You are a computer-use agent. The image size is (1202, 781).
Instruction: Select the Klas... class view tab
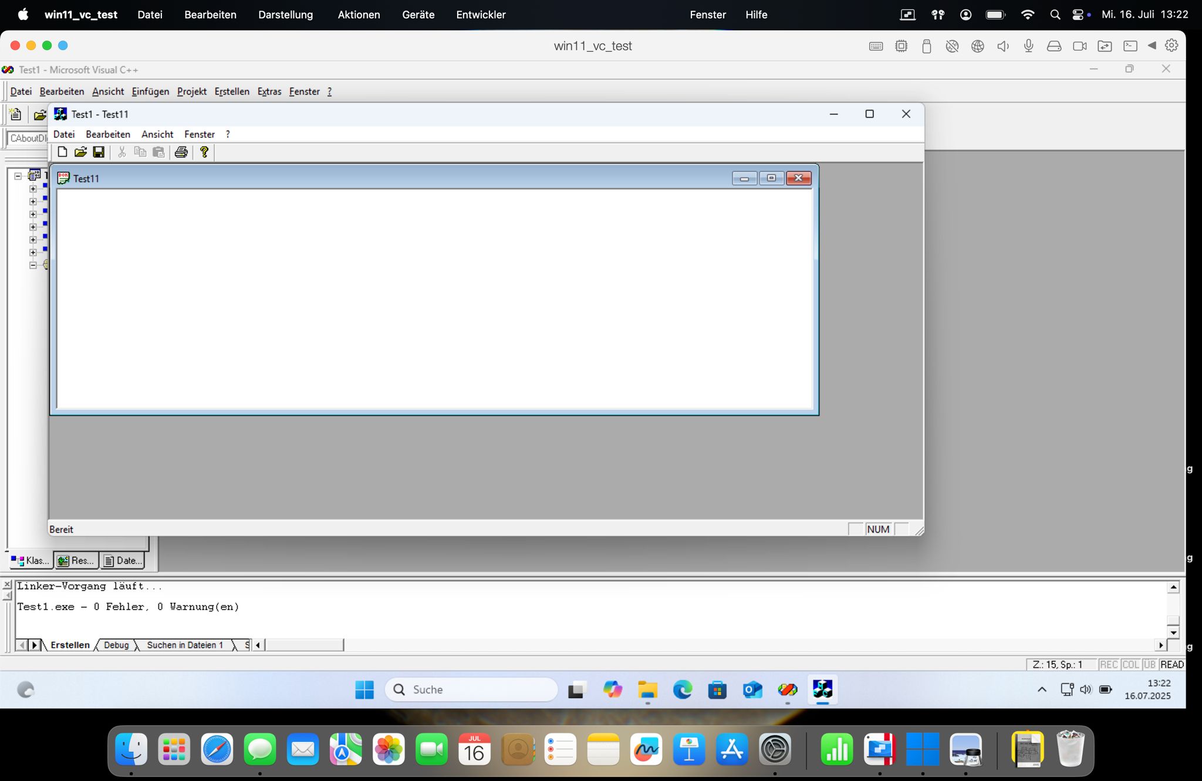click(31, 560)
